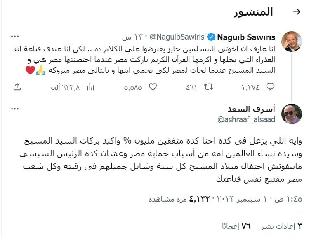Click the @ashraaf_alsaad handle
Viewport: 309px width, 237px height.
point(246,119)
